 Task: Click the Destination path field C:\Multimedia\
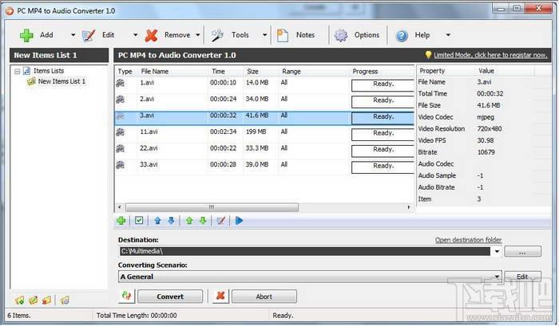305,251
